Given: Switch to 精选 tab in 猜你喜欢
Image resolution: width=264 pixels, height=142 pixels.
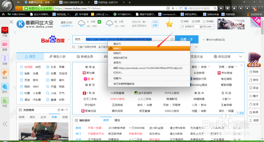Looking at the screenshot, I should (x=117, y=120).
